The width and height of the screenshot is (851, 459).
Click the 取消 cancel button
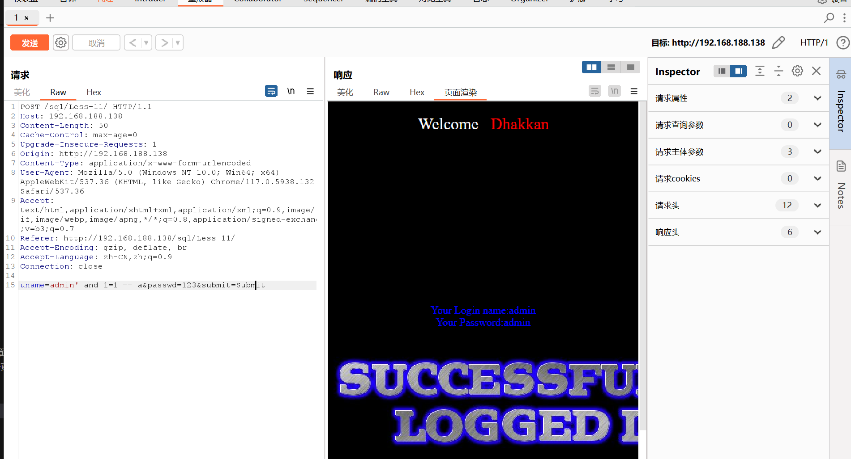pos(96,43)
